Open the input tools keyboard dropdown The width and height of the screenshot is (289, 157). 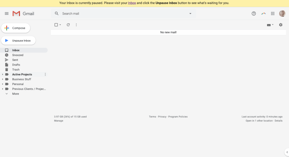270,25
